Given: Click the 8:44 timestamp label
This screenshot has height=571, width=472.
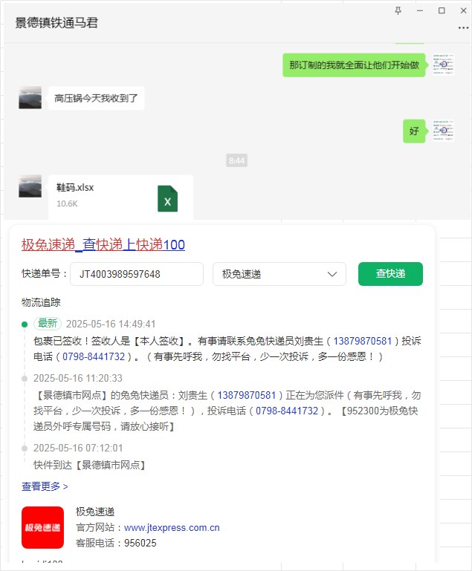Looking at the screenshot, I should coord(236,160).
